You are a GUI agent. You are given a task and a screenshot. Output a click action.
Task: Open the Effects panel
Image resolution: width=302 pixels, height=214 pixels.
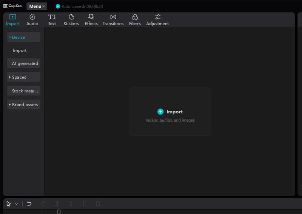[91, 20]
